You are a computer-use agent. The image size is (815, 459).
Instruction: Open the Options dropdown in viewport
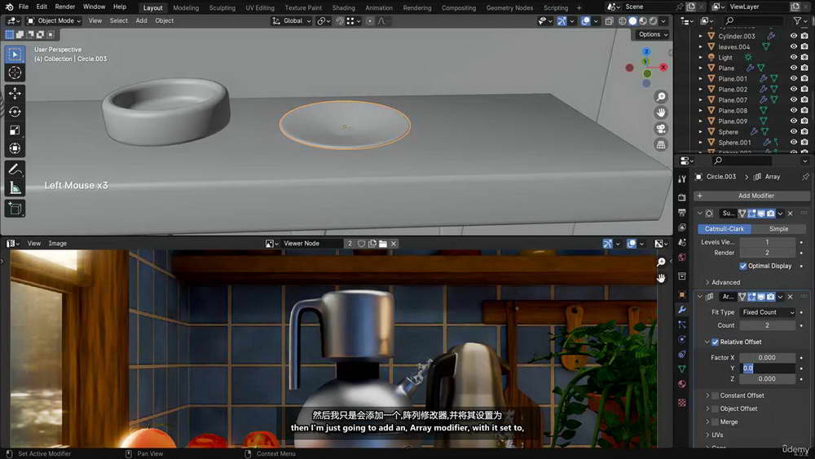click(653, 34)
